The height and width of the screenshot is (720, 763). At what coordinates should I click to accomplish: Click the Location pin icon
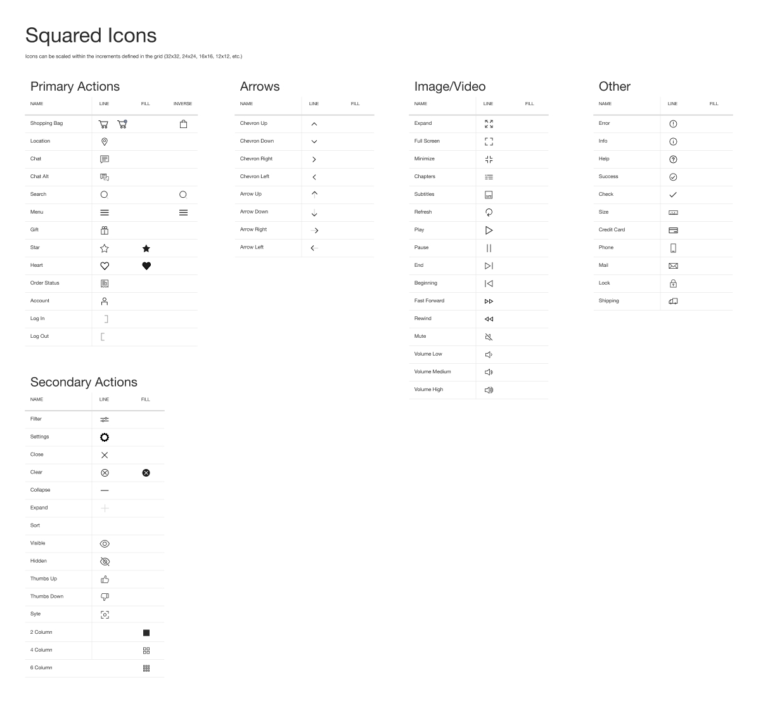pyautogui.click(x=105, y=142)
